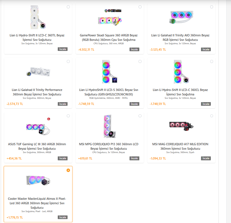Image resolution: width=231 pixels, height=223 pixels.
Task: Select the ASUS TUF Gaming LC III radio button
Action: point(68,116)
